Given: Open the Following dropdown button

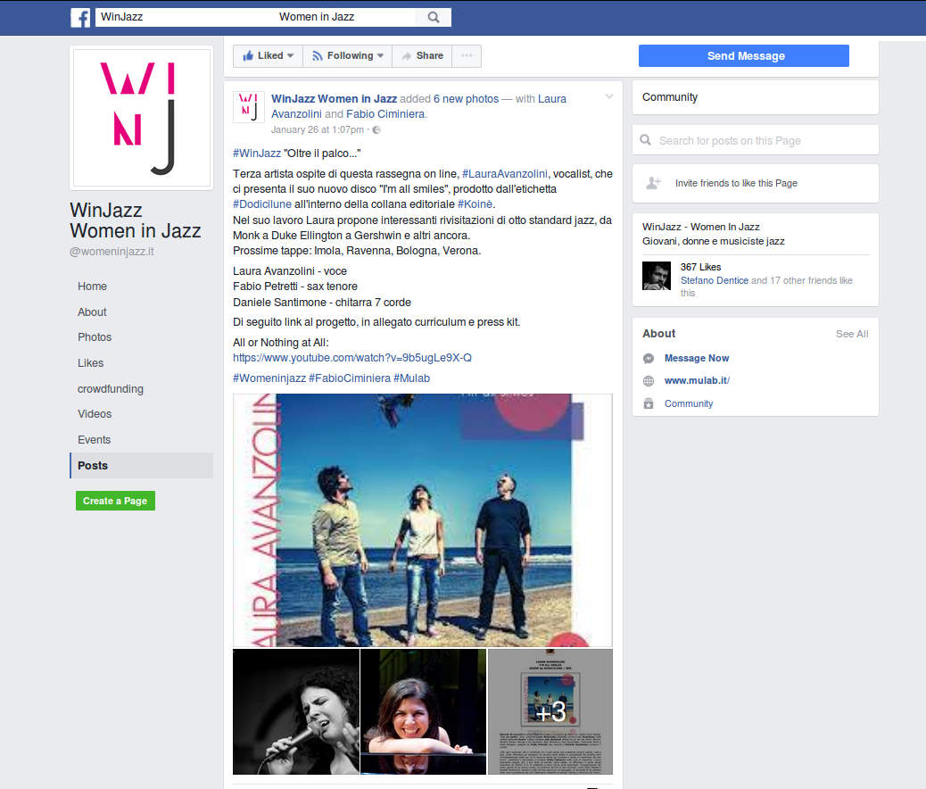Looking at the screenshot, I should [348, 55].
